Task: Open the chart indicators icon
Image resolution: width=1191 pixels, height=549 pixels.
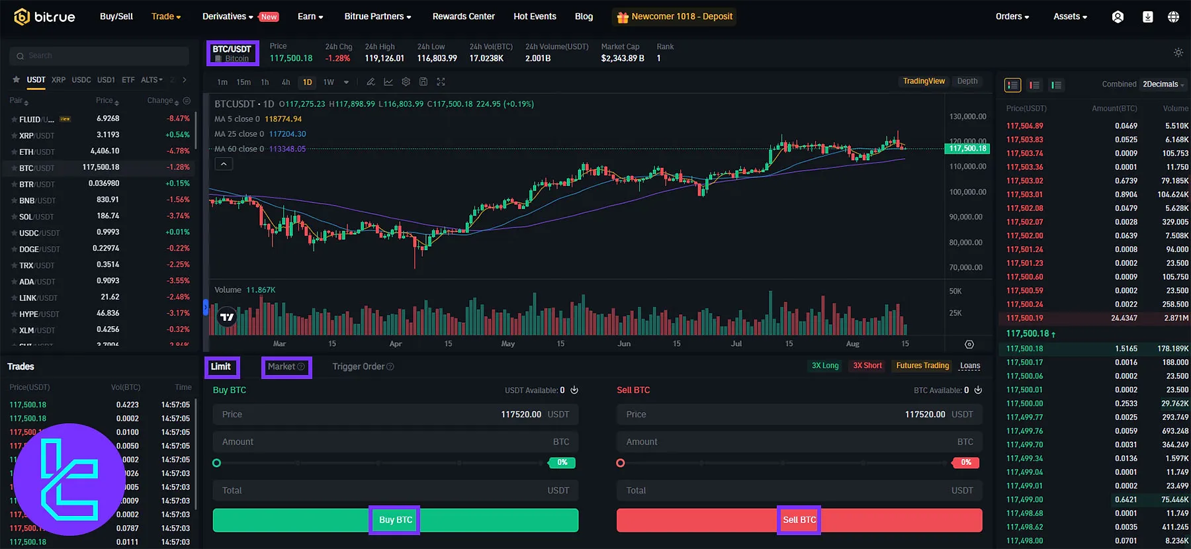Action: (388, 82)
